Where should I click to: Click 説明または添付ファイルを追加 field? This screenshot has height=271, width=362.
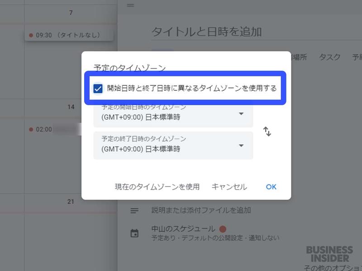coord(201,210)
